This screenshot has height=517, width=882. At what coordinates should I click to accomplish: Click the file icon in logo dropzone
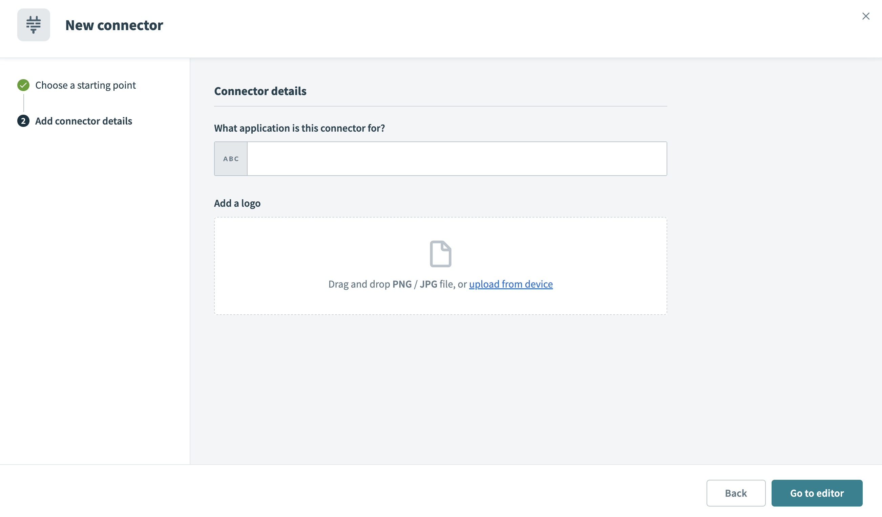[x=440, y=254]
